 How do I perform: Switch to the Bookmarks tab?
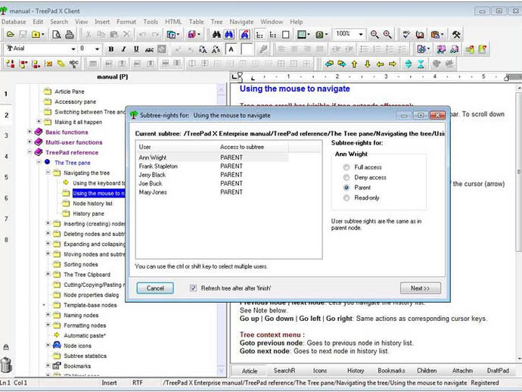(391, 371)
